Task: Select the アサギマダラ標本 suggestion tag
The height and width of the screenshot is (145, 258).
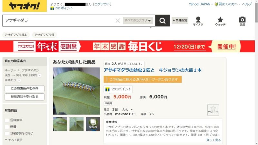Action: tap(16, 35)
